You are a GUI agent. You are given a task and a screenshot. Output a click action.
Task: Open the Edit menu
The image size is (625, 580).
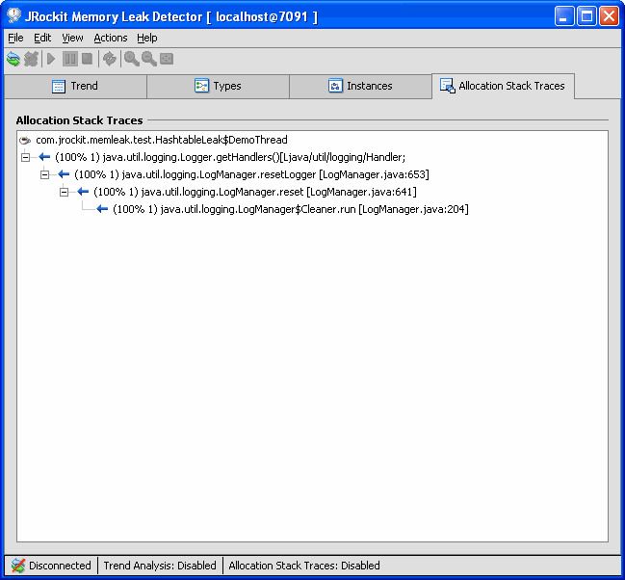point(42,38)
